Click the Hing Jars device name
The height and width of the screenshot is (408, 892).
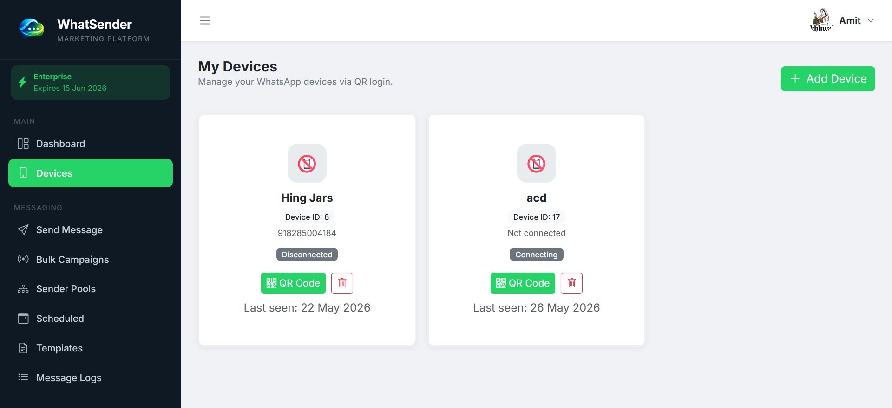click(x=307, y=198)
